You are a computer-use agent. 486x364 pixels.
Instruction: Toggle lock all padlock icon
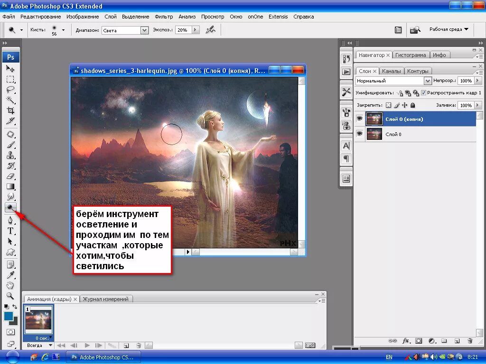(412, 105)
